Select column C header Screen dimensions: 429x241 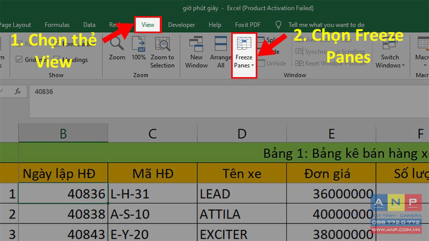[152, 133]
